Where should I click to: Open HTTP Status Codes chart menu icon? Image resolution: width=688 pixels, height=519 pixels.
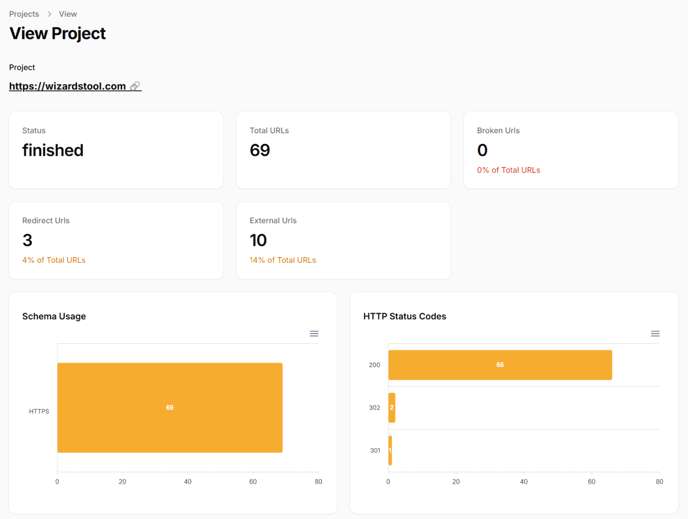tap(655, 334)
